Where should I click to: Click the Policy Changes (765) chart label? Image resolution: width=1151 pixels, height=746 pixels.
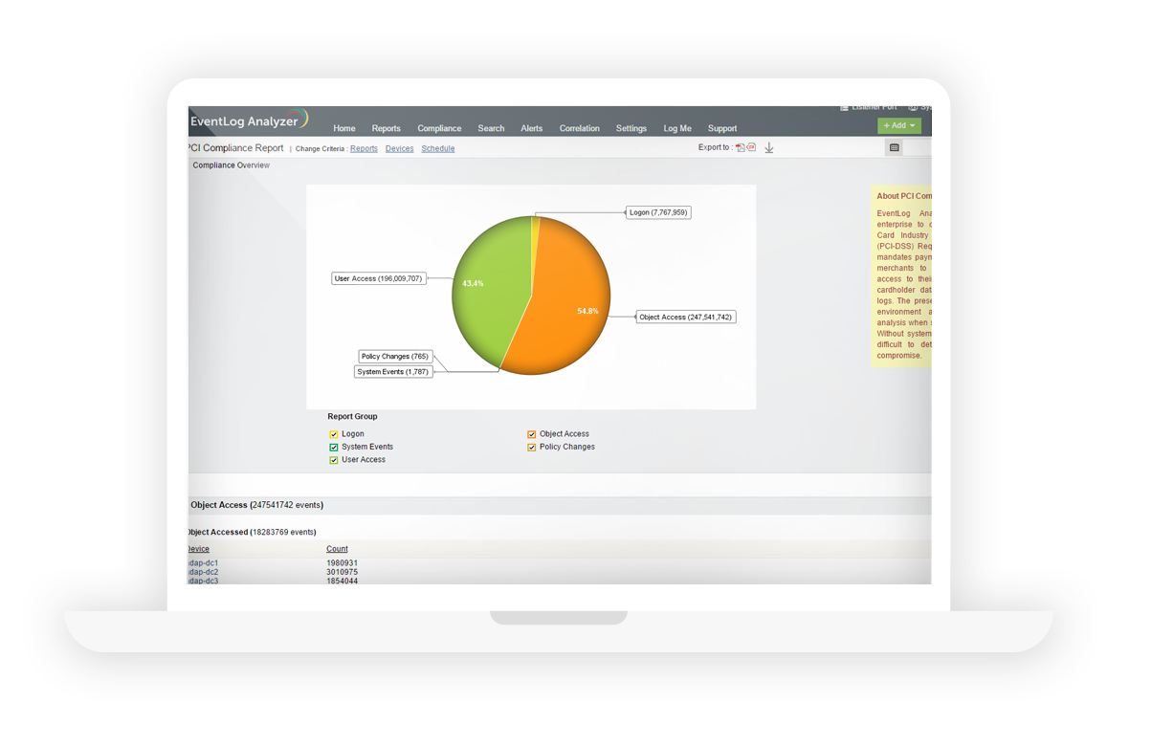[x=395, y=356]
